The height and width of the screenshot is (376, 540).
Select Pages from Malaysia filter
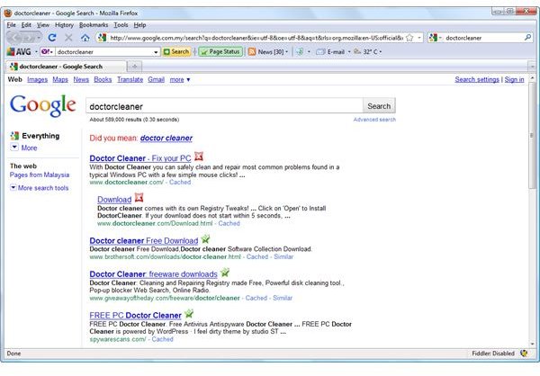pyautogui.click(x=40, y=175)
